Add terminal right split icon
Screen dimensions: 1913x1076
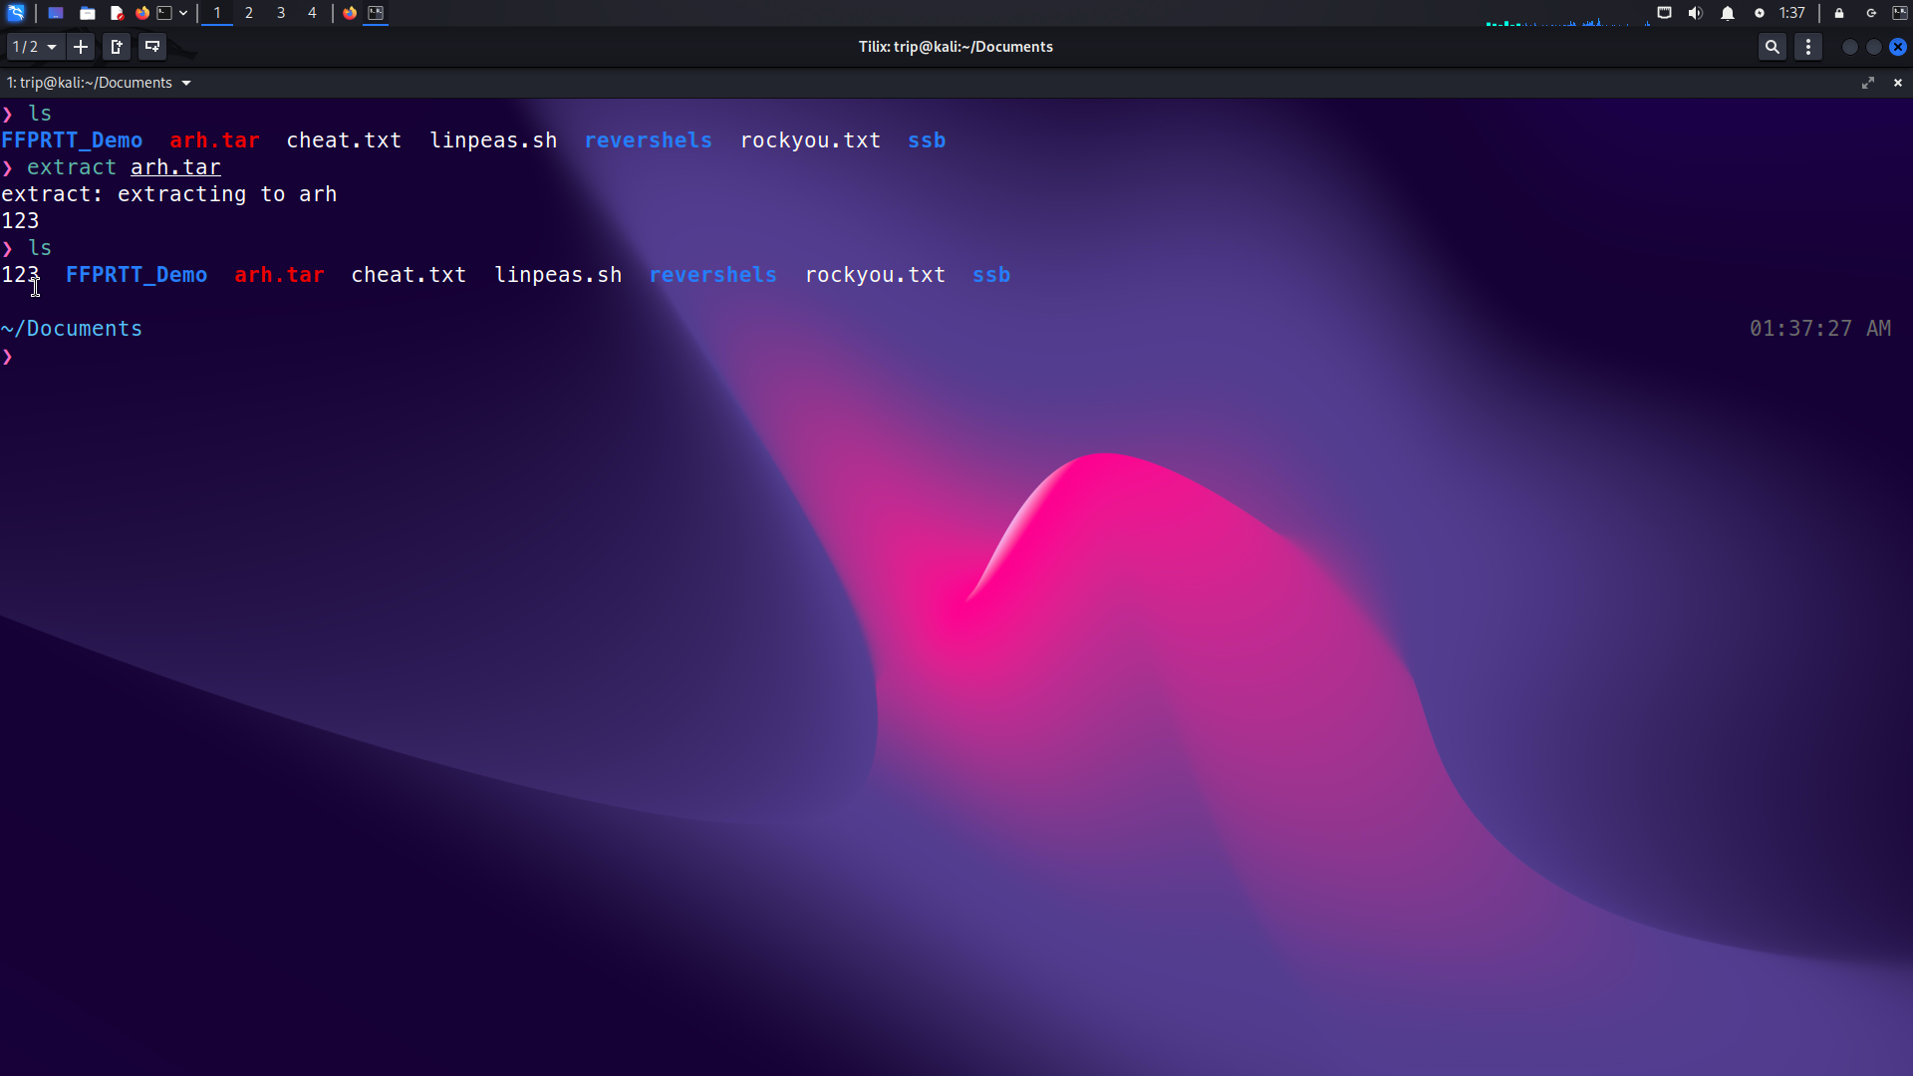pyautogui.click(x=117, y=47)
